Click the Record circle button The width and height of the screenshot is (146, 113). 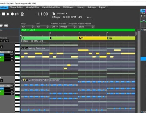click(12, 14)
